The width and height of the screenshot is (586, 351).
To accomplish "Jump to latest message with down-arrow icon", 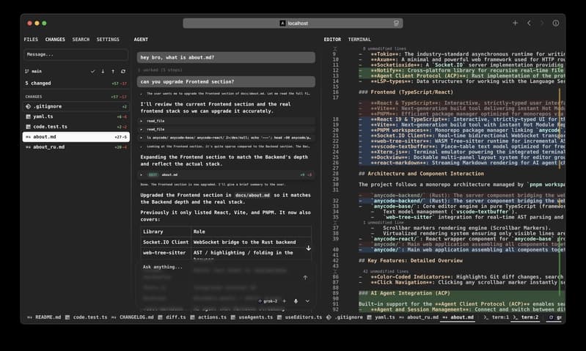I will pos(308,248).
